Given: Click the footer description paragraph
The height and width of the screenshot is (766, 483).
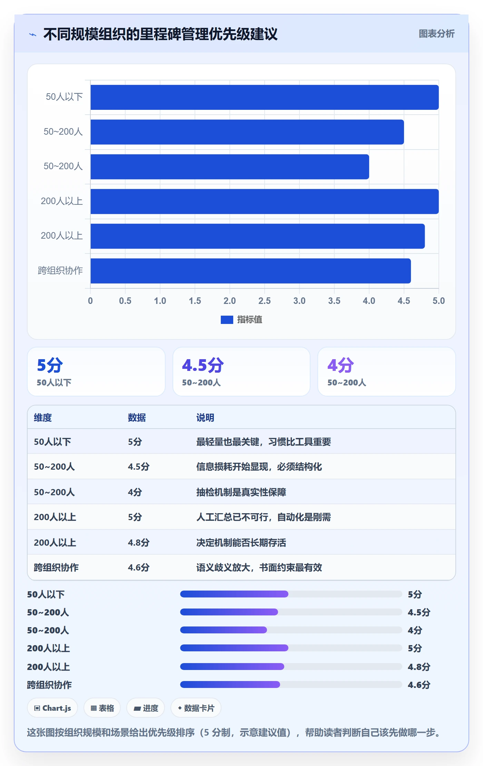Looking at the screenshot, I should [x=235, y=732].
